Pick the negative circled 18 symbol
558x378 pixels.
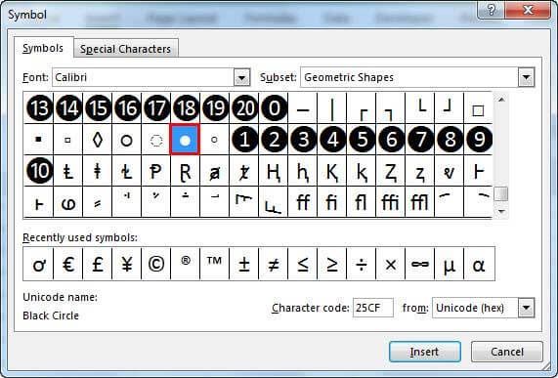pos(186,108)
